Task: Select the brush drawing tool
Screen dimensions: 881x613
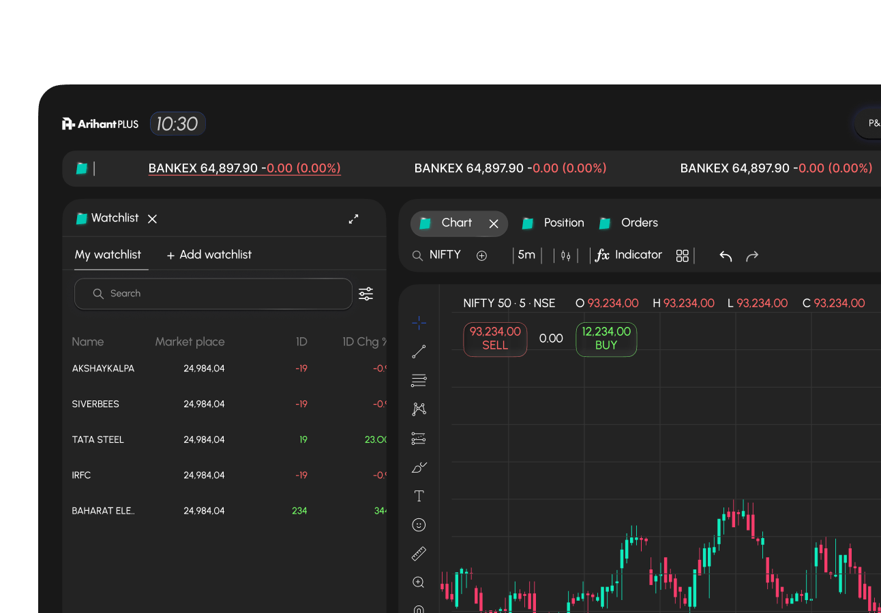Action: (419, 467)
